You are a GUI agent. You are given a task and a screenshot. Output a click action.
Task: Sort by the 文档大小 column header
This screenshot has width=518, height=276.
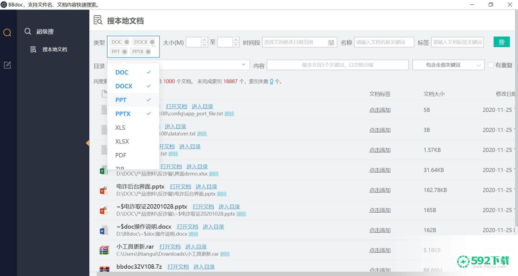point(434,94)
